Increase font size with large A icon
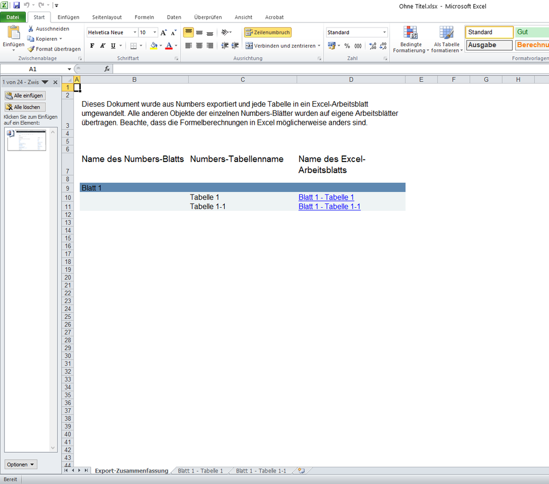 [x=164, y=32]
